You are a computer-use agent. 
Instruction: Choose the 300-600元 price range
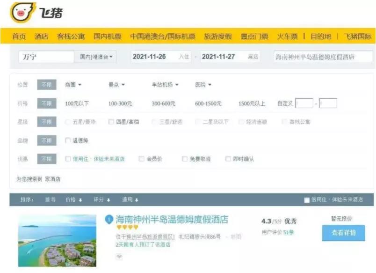(164, 103)
